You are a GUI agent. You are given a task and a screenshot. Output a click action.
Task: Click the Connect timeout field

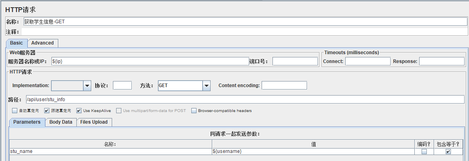[368, 61]
